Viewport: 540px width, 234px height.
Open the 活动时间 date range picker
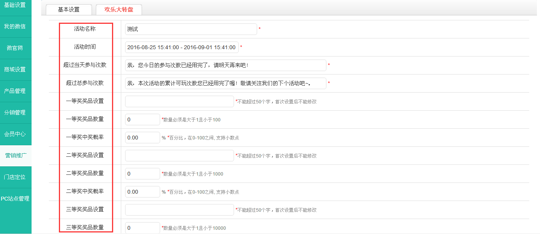(181, 47)
